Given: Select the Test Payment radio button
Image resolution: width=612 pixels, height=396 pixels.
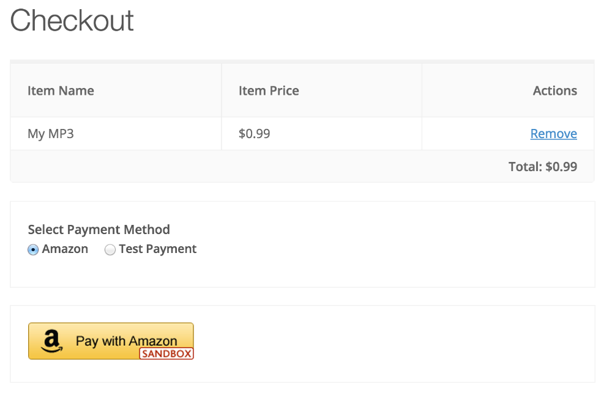Looking at the screenshot, I should [x=110, y=249].
